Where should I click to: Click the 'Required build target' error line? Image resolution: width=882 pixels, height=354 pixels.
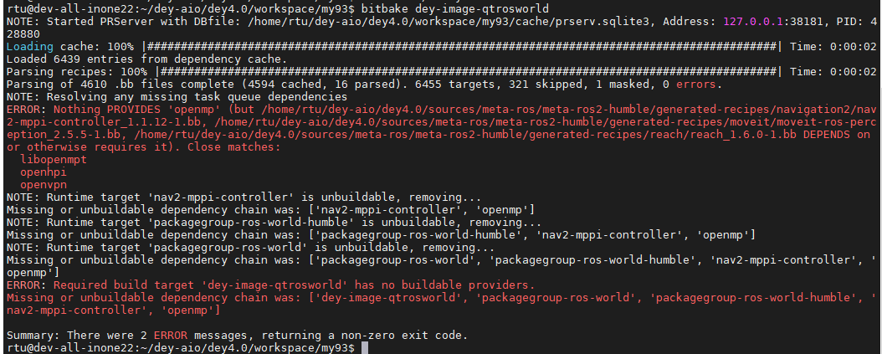(270, 285)
